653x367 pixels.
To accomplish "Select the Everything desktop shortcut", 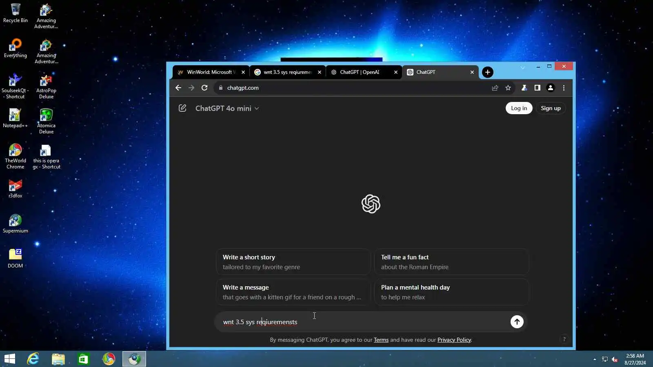I will 16,48.
